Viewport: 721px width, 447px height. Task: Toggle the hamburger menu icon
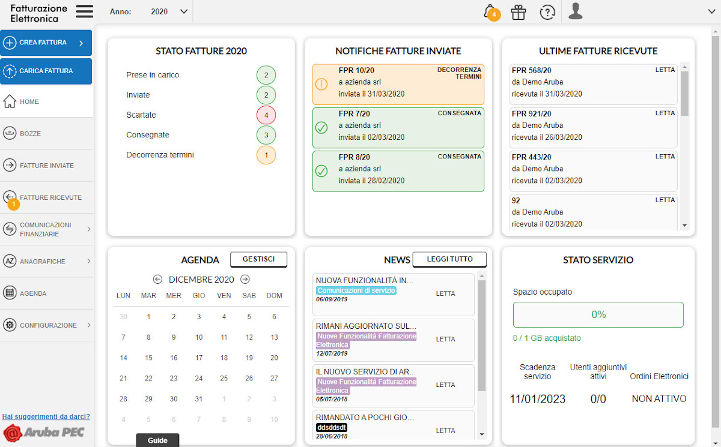coord(85,11)
